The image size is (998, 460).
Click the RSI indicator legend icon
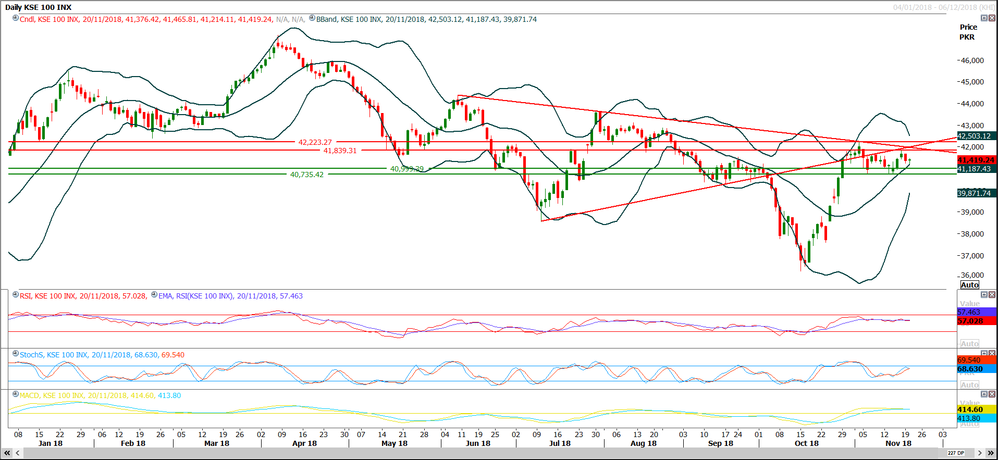pos(16,295)
